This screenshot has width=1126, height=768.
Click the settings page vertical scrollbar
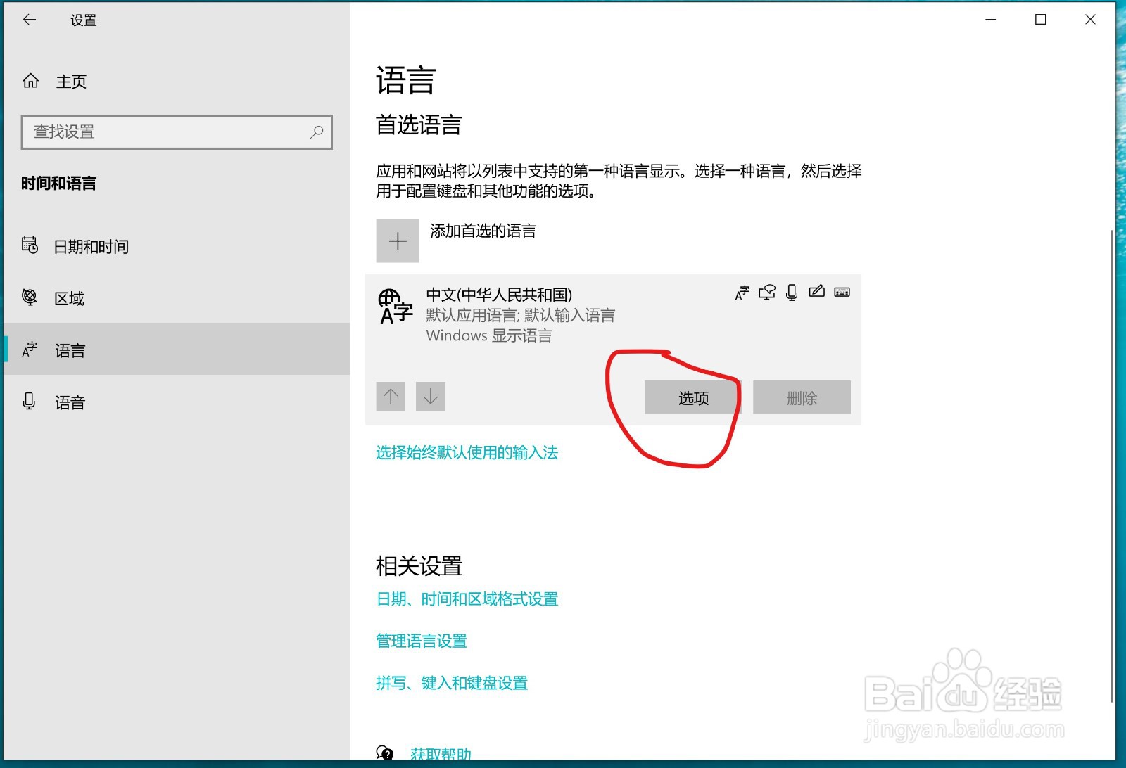tap(1111, 464)
